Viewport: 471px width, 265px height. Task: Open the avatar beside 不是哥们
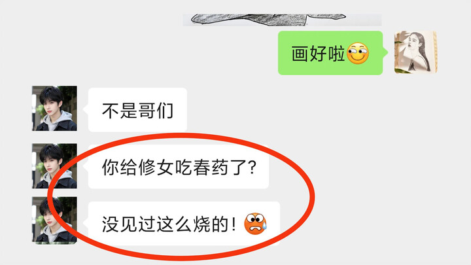55,109
